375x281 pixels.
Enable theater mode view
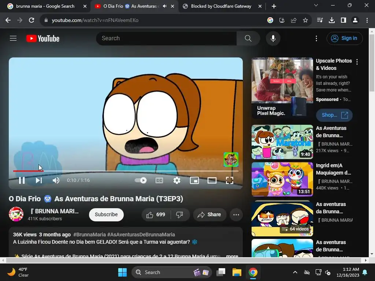(x=212, y=180)
